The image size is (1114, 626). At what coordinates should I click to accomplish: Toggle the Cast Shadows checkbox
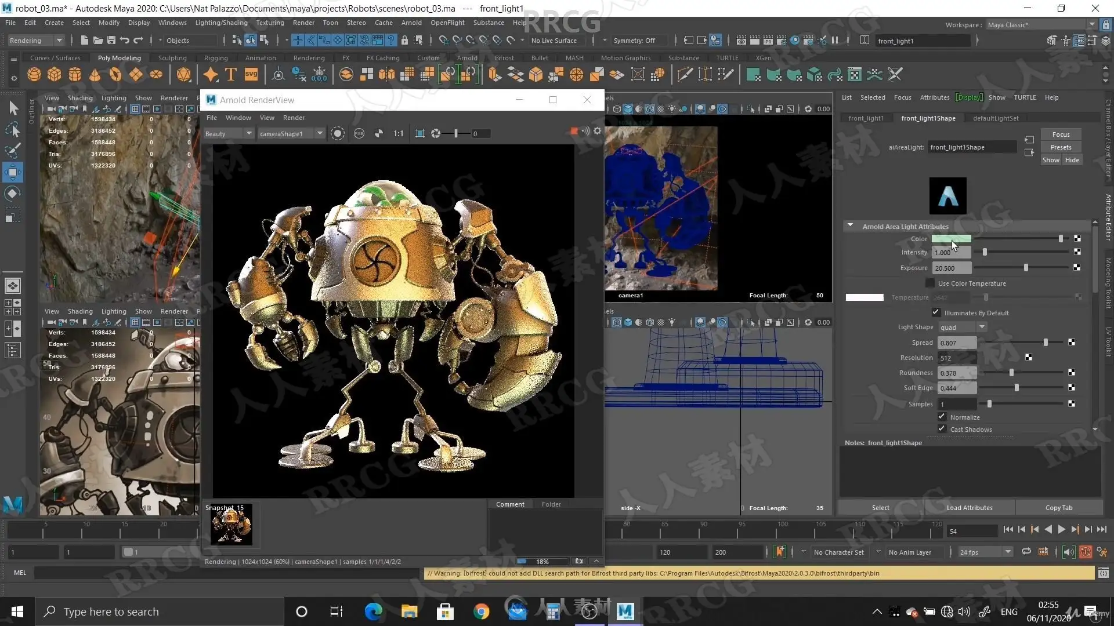click(x=942, y=429)
